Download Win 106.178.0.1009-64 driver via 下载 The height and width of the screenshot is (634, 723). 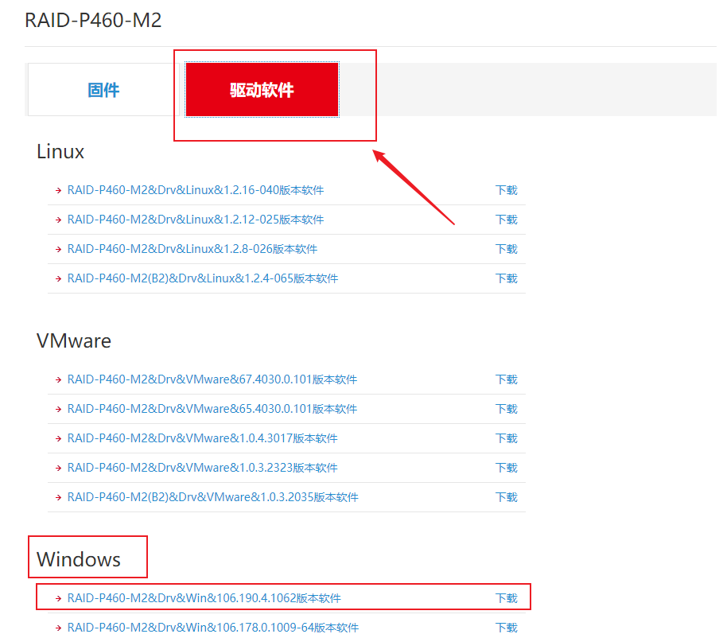pyautogui.click(x=507, y=628)
